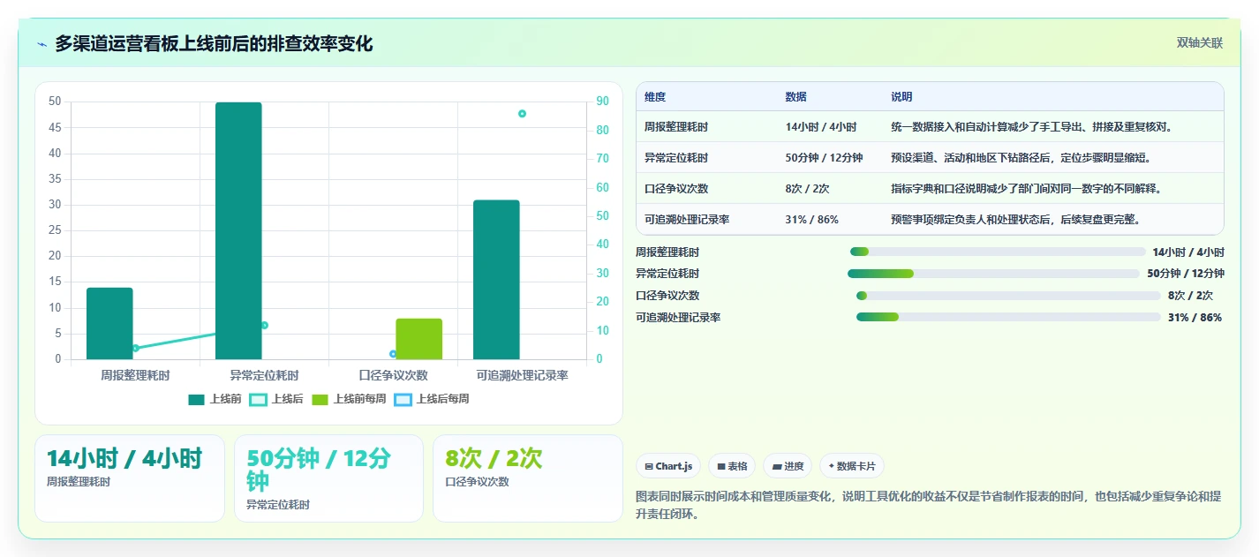1259x557 pixels.
Task: Click the 可追溯处理记录率 dark green chart bar
Action: (496, 280)
